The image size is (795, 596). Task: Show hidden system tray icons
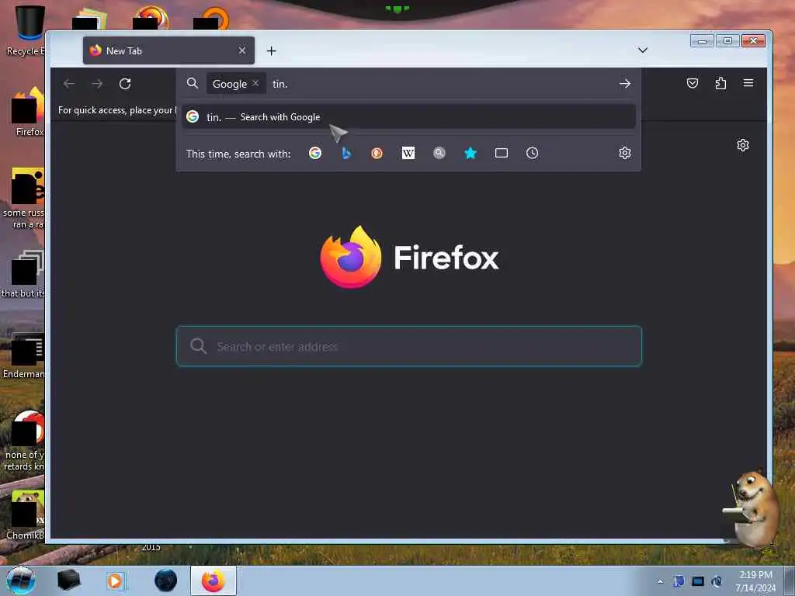coord(660,581)
